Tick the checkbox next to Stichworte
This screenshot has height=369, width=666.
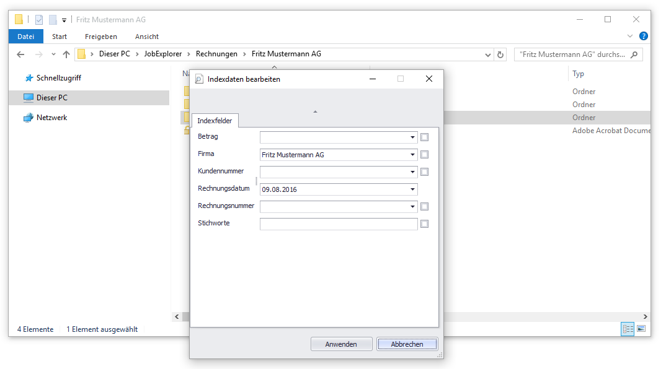(424, 224)
